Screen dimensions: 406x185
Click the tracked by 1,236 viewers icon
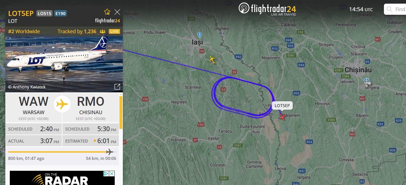point(102,32)
